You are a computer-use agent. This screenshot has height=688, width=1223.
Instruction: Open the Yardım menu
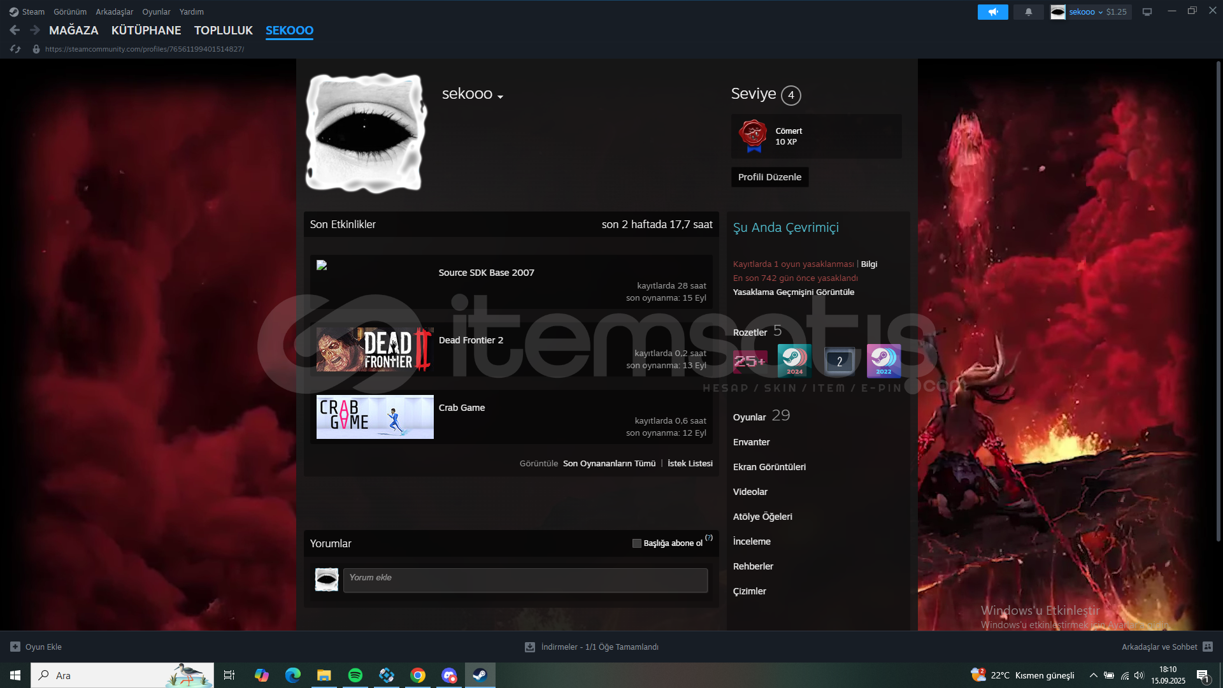point(192,11)
